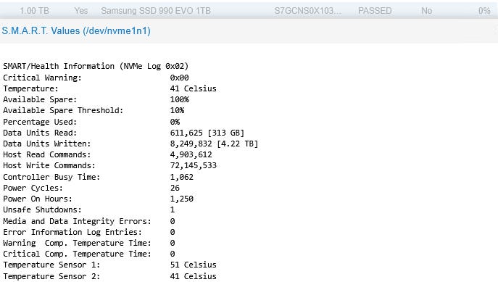Click Data Units Read value 611,625 [313 GB]

(x=207, y=133)
